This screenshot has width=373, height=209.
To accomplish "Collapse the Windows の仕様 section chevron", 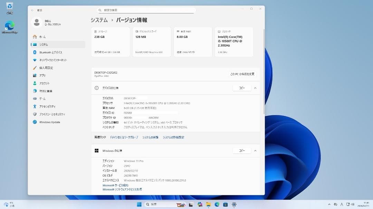I will [255, 150].
